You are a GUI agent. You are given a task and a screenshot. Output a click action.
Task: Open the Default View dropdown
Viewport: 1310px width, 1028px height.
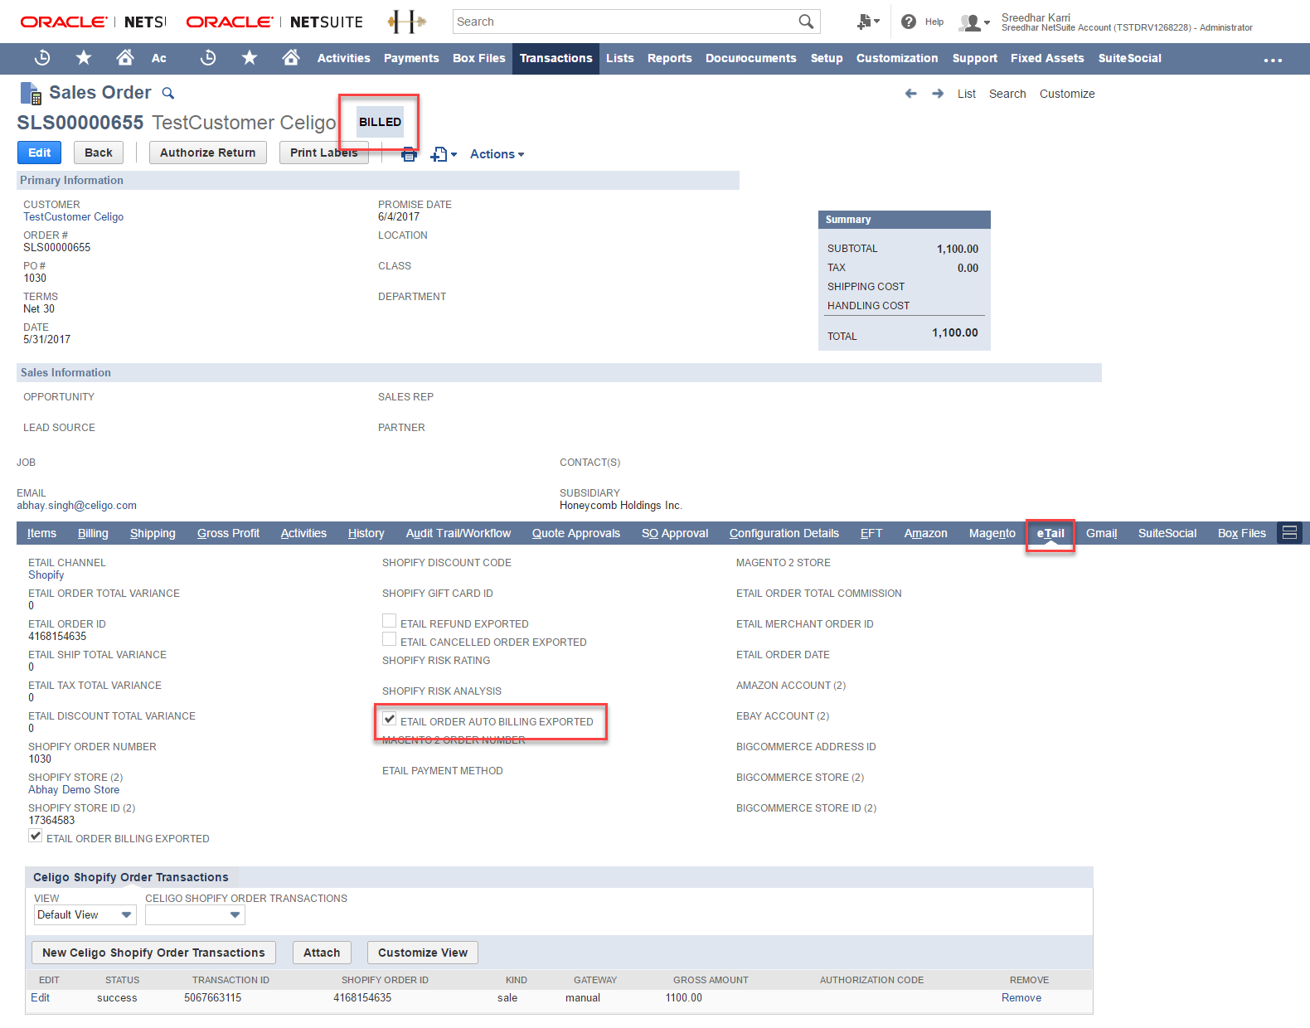pyautogui.click(x=85, y=915)
